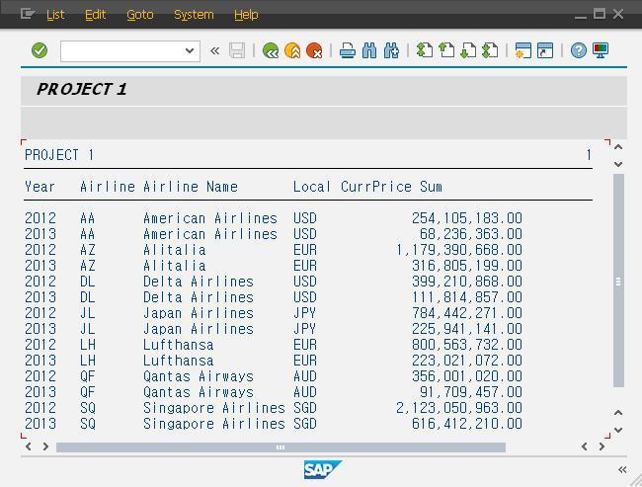Click the vertical scrollbar thumb
Viewport: 642px width, 487px height.
tap(618, 281)
